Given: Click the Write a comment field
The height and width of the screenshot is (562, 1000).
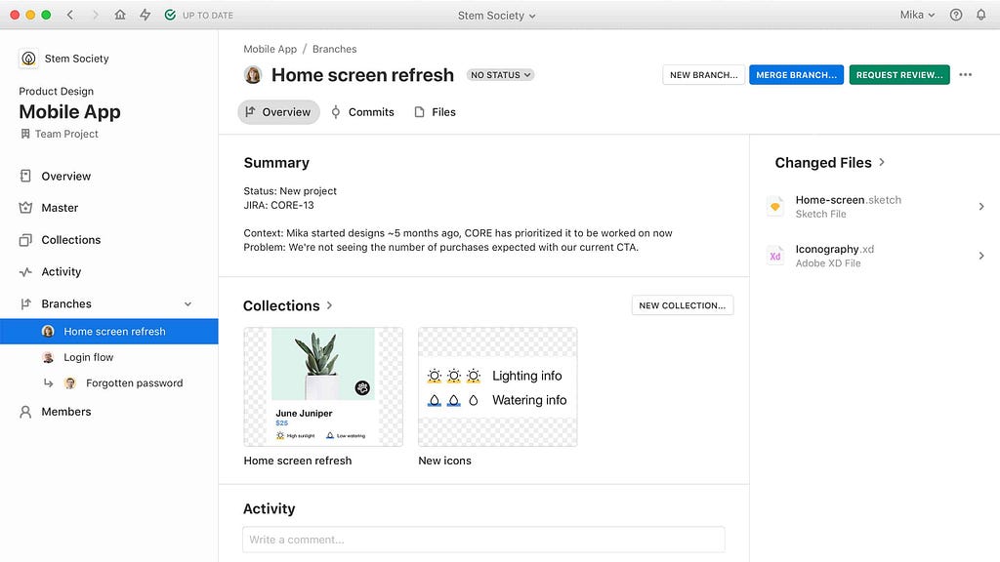Looking at the screenshot, I should point(483,540).
